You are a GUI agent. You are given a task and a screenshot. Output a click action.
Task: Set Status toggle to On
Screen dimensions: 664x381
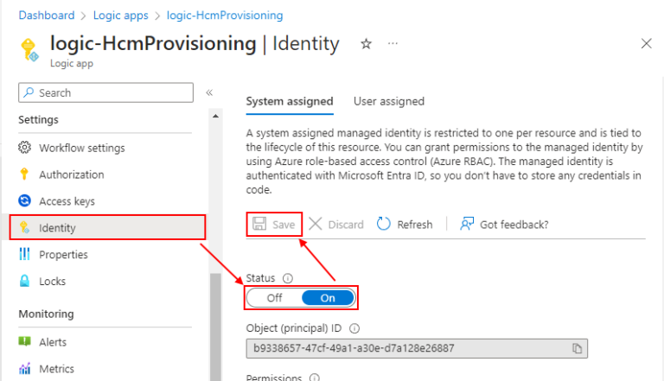coord(328,298)
